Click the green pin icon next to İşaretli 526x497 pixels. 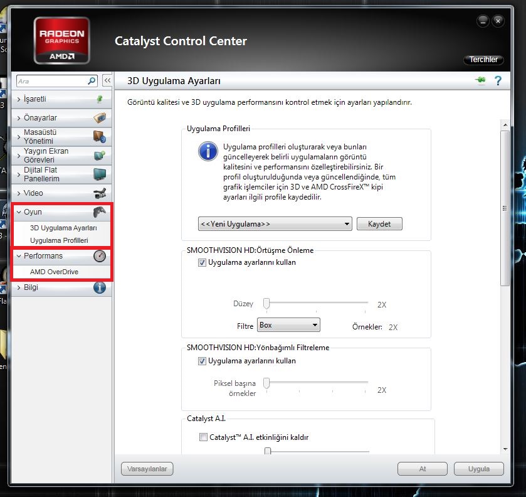pos(100,99)
